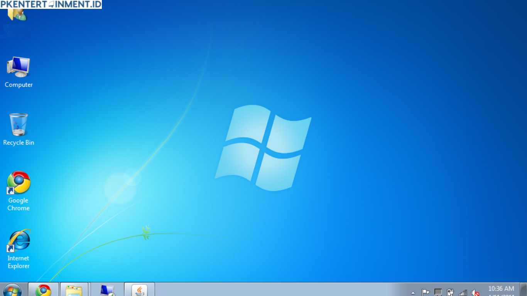Click the monitor icon in taskbar
The width and height of the screenshot is (527, 296).
[x=107, y=290]
